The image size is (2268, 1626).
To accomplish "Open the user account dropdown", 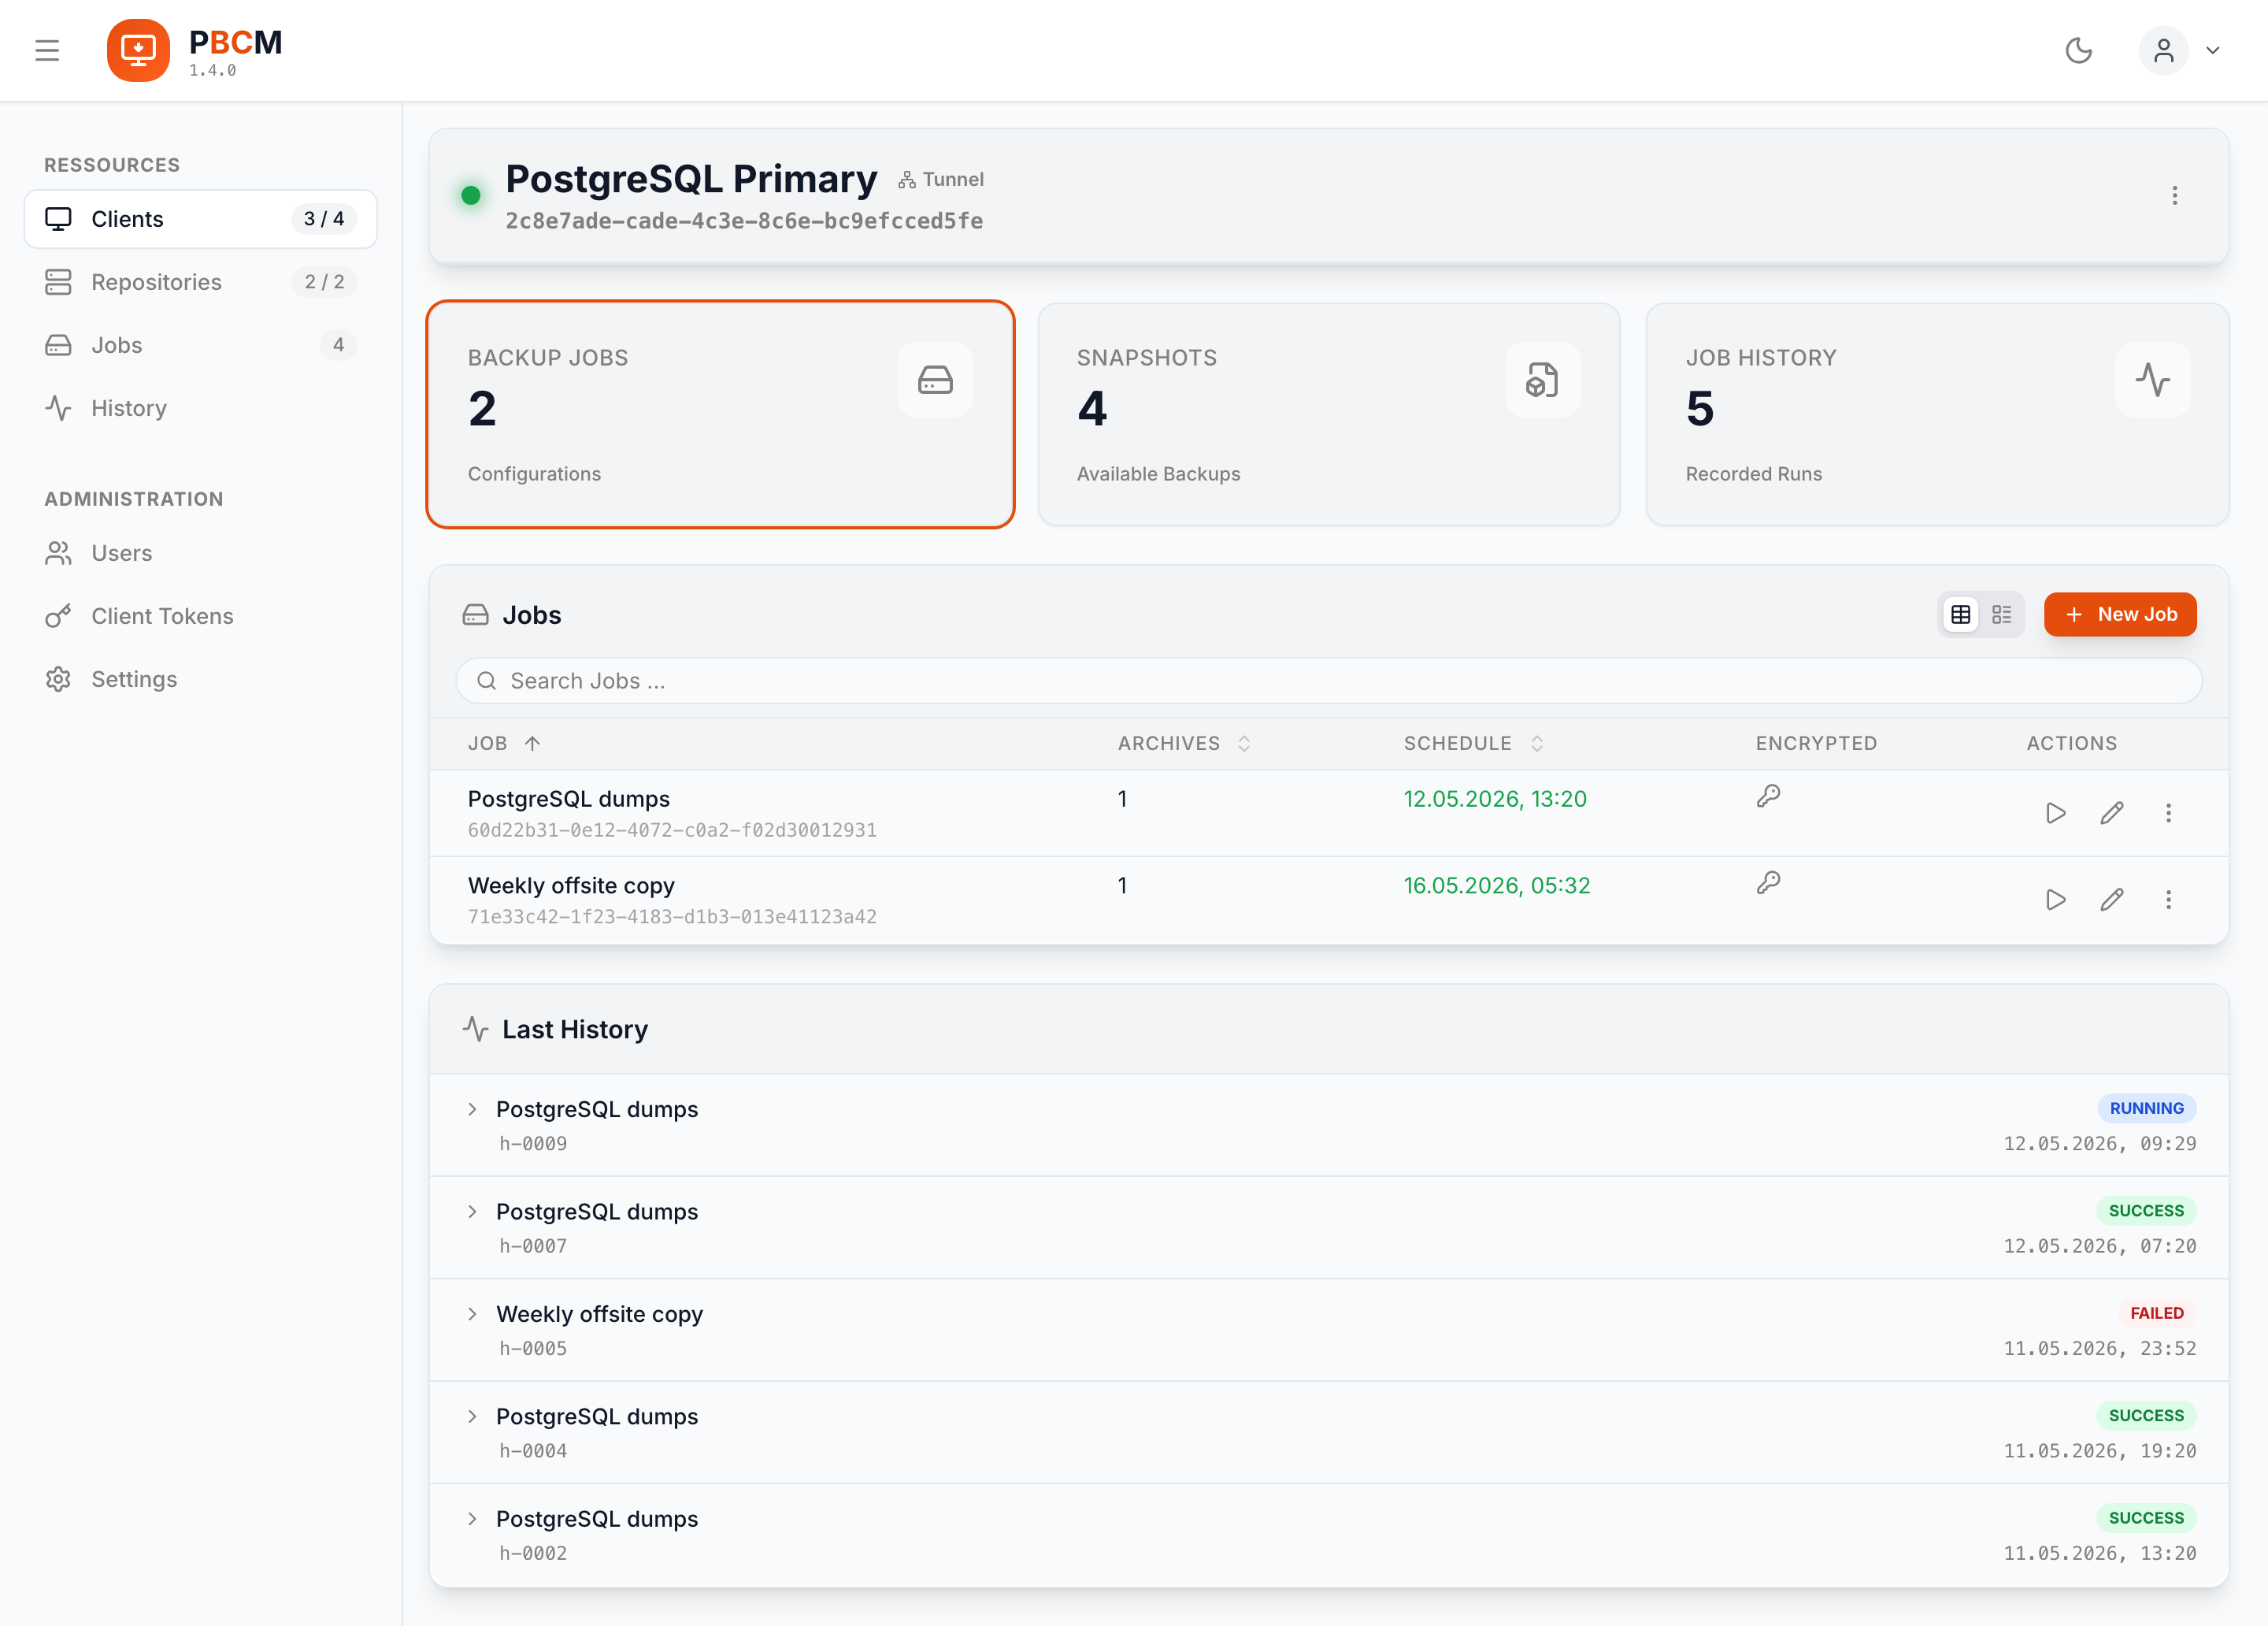I will tap(2181, 50).
